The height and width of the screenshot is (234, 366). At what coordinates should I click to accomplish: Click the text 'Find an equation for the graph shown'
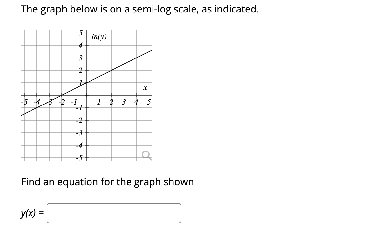coord(108,182)
